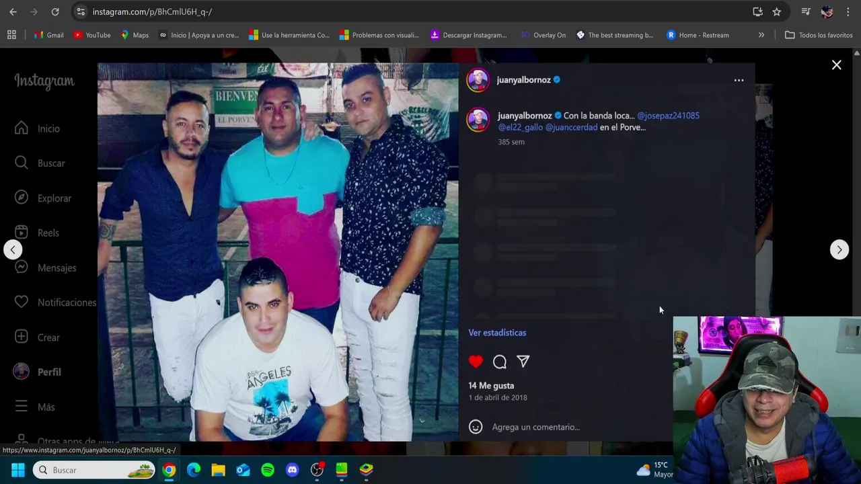The height and width of the screenshot is (484, 861).
Task: Open File Explorer from the taskbar
Action: tap(218, 470)
